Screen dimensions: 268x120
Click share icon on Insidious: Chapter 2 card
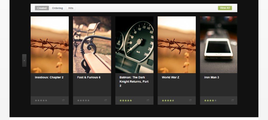pyautogui.click(x=63, y=100)
